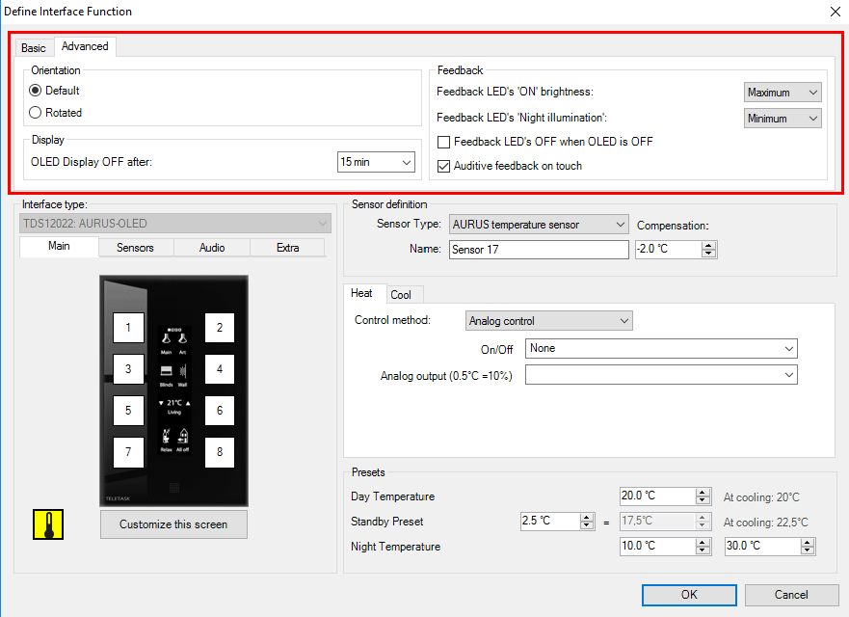Switch to the Basic tab
This screenshot has height=617, width=849.
click(34, 48)
